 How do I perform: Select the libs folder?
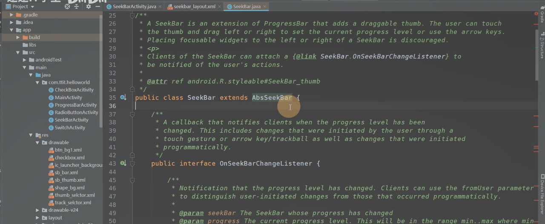(33, 45)
